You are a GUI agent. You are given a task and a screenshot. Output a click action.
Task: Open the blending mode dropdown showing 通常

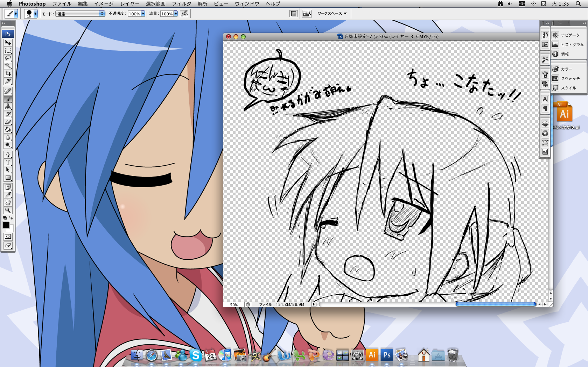coord(80,14)
